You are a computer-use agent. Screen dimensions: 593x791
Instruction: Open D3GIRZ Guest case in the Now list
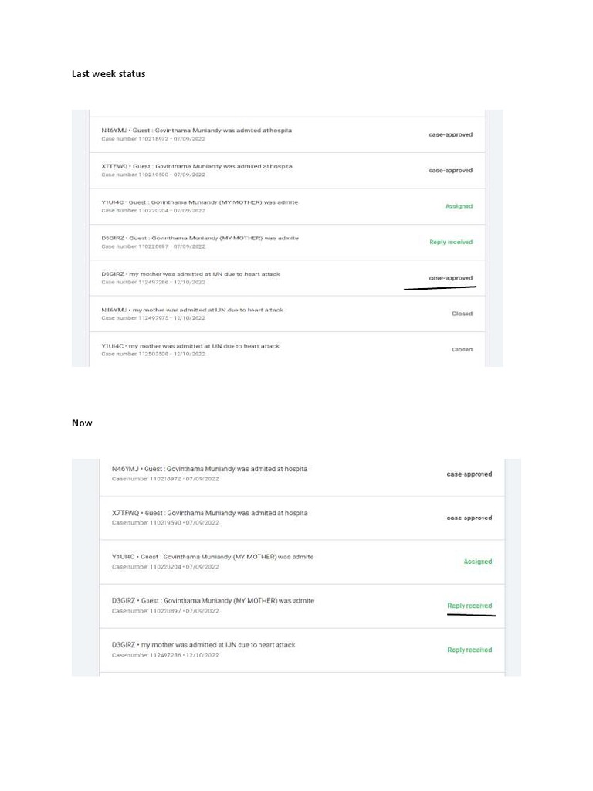(212, 601)
